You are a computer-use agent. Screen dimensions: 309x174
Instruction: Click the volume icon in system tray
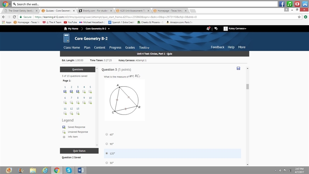click(x=280, y=170)
